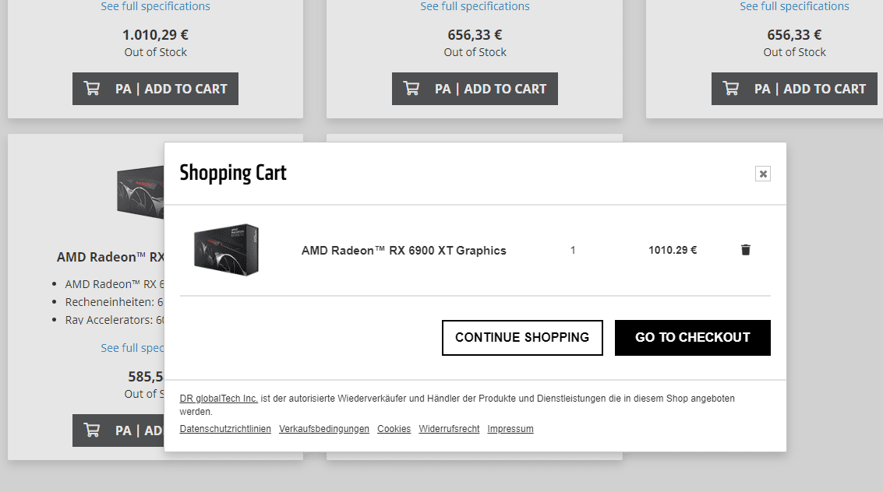Viewport: 883px width, 492px height.
Task: See full specifications above the 1.010,29 € price
Action: pyautogui.click(x=155, y=6)
